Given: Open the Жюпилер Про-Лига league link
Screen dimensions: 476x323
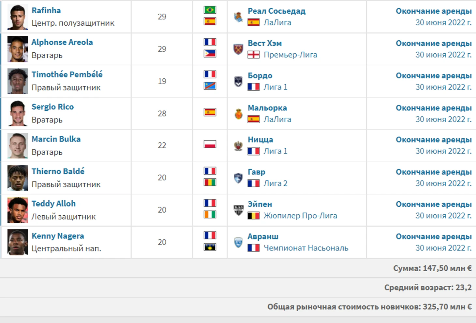Looking at the screenshot, I should pyautogui.click(x=300, y=216).
